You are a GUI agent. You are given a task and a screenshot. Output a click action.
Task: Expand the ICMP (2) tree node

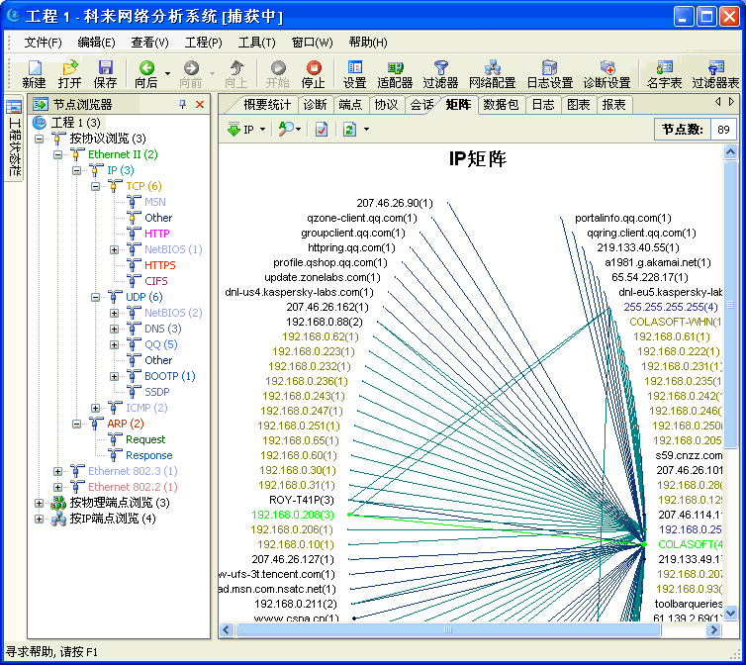(x=96, y=408)
